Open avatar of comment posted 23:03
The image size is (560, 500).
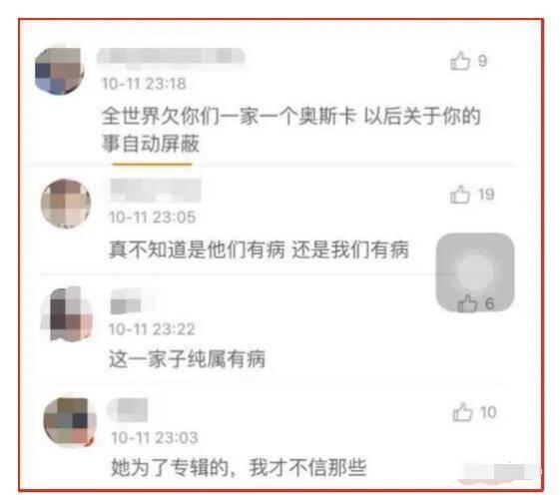pos(69,422)
